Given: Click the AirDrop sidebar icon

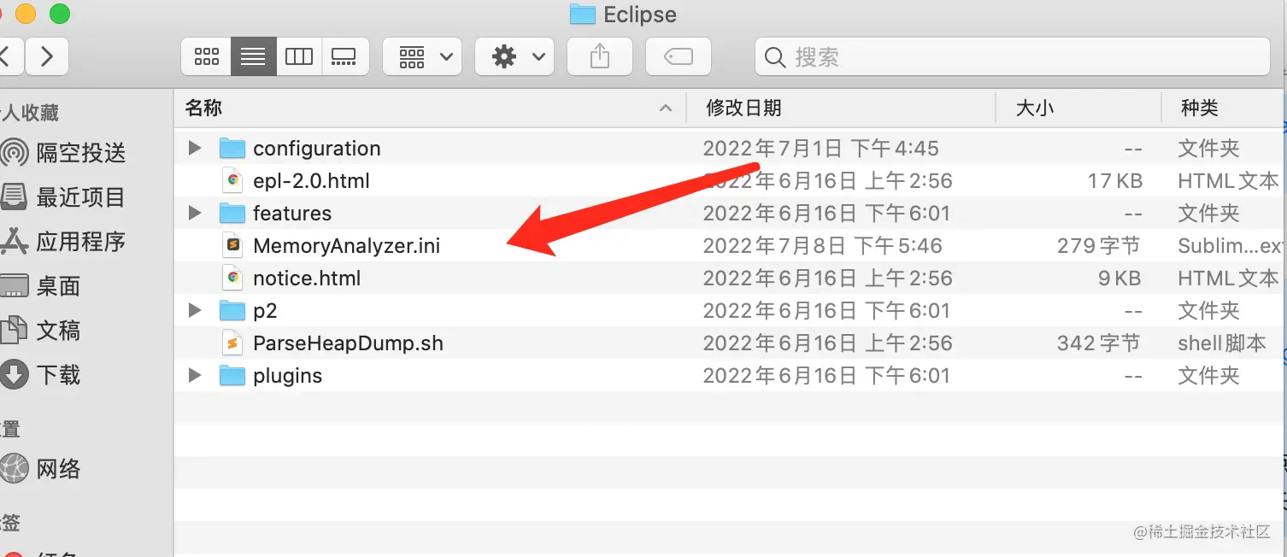Looking at the screenshot, I should tap(14, 153).
